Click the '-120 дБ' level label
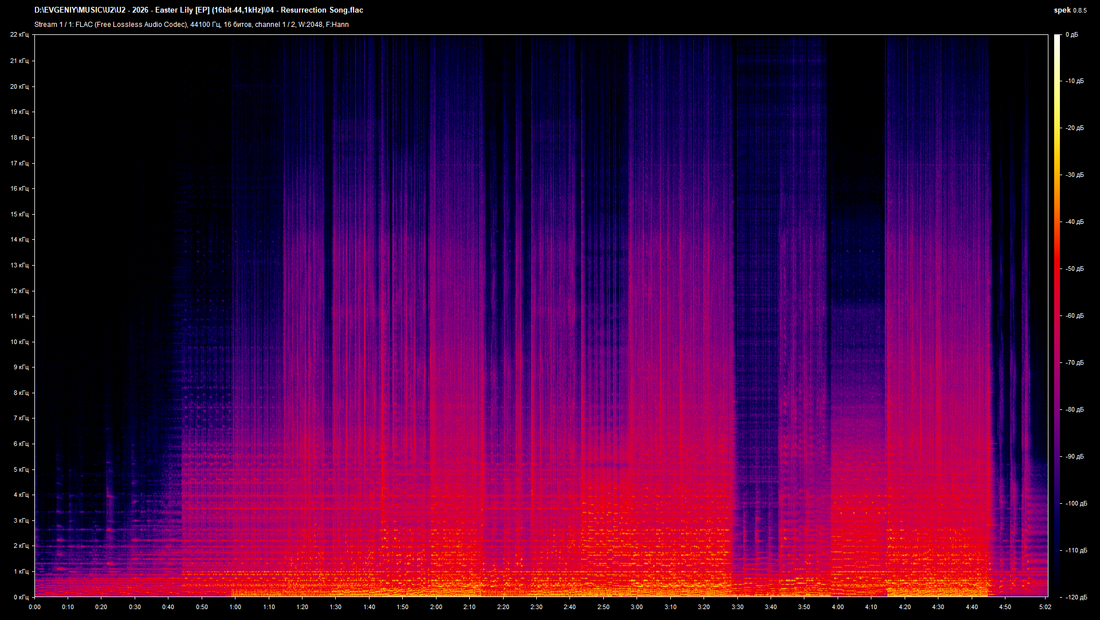The image size is (1100, 620). coord(1076,597)
